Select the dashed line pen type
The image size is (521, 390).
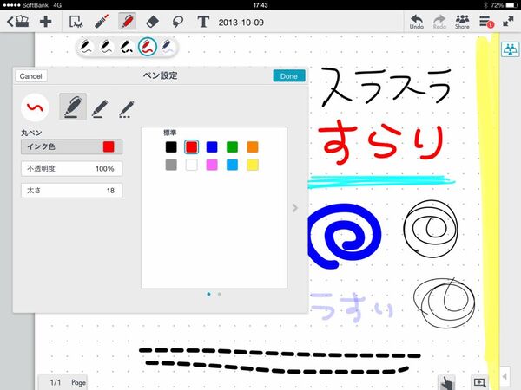pos(127,109)
